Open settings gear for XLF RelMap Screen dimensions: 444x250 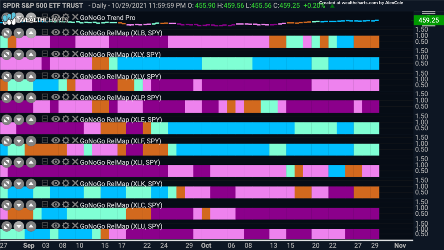pos(66,141)
